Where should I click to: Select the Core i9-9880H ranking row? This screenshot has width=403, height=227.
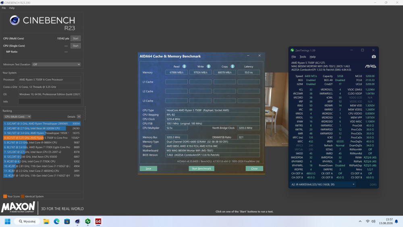(42, 142)
